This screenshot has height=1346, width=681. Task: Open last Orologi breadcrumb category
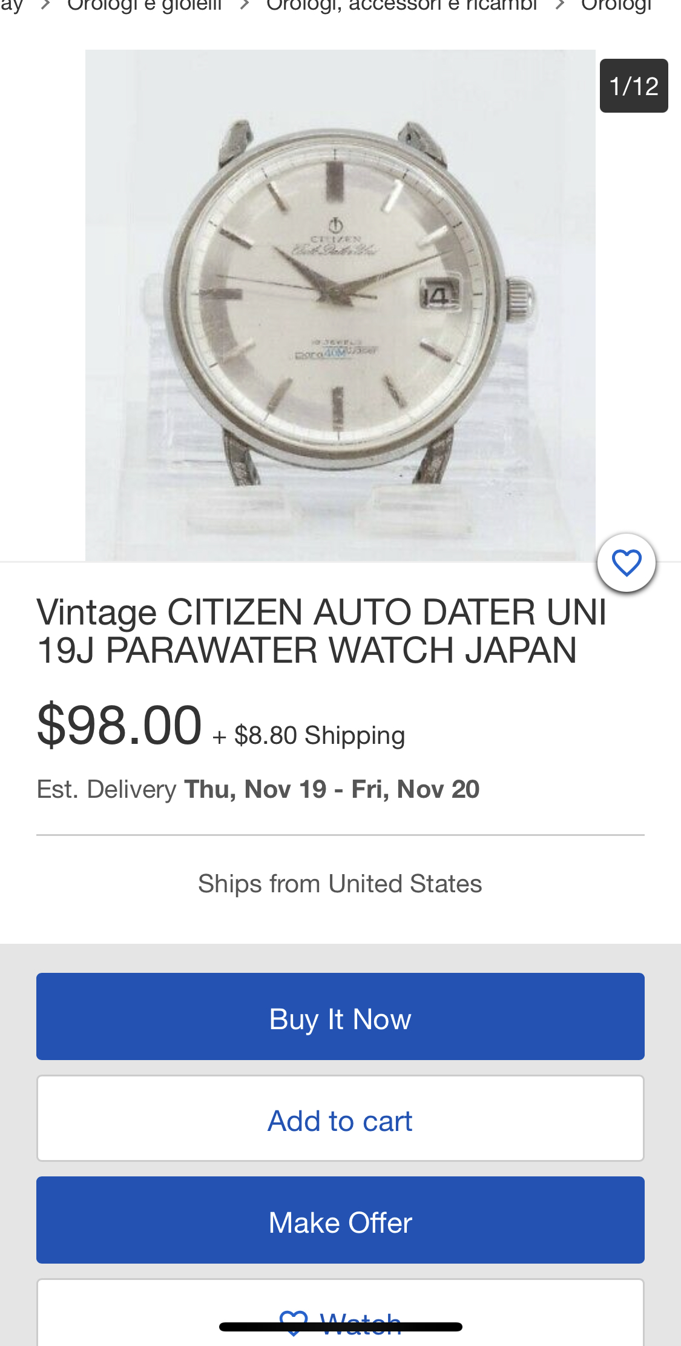[616, 6]
